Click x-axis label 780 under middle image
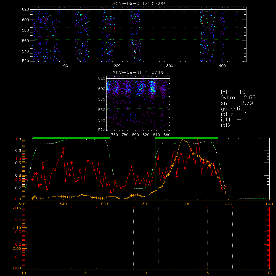 coord(125,135)
